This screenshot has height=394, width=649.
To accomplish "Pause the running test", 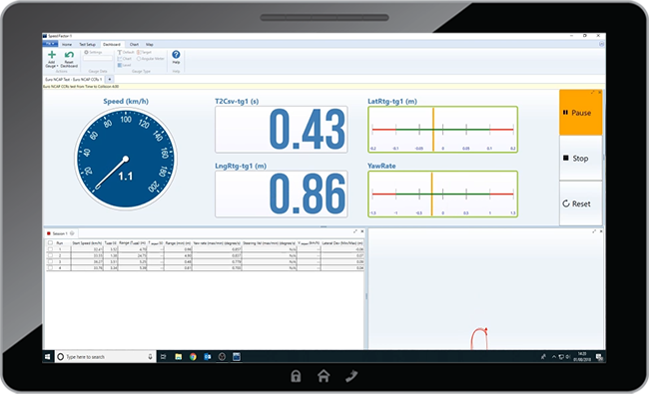I will pyautogui.click(x=581, y=113).
